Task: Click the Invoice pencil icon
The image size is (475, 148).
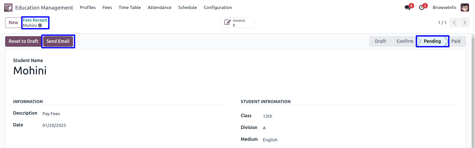Action: 227,23
